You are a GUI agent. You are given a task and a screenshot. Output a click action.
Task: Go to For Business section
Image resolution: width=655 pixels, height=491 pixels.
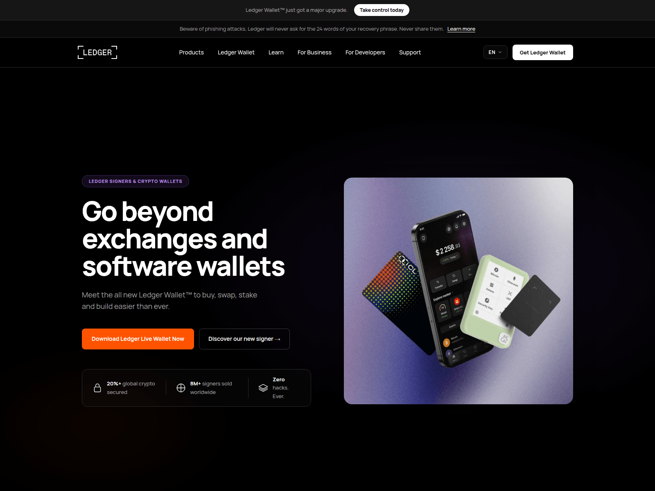pos(314,52)
